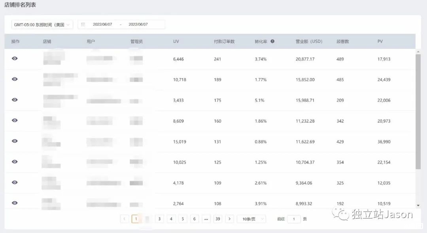This screenshot has width=427, height=233.
Task: Click eye icon for row with UV 10,025
Action: [15, 162]
